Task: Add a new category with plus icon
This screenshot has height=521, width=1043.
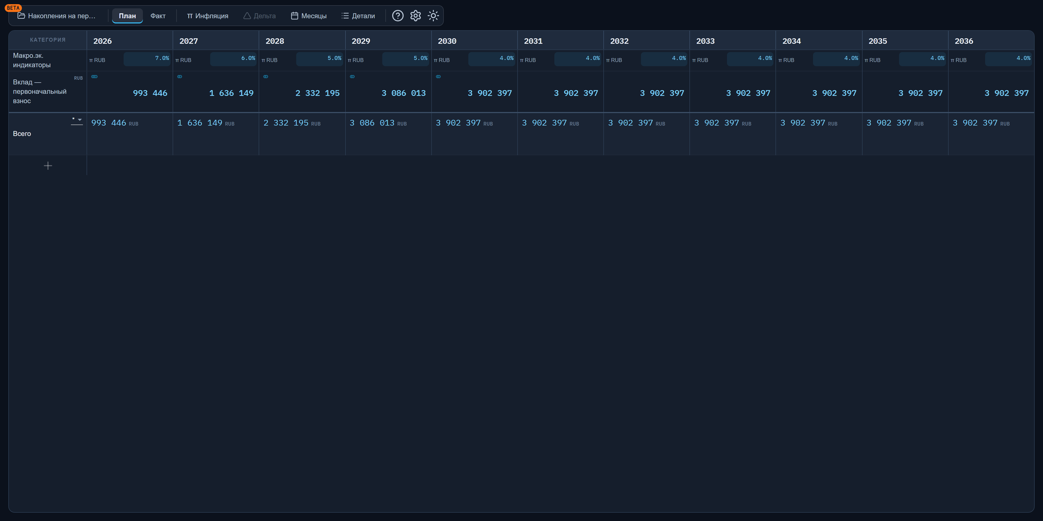Action: tap(48, 166)
